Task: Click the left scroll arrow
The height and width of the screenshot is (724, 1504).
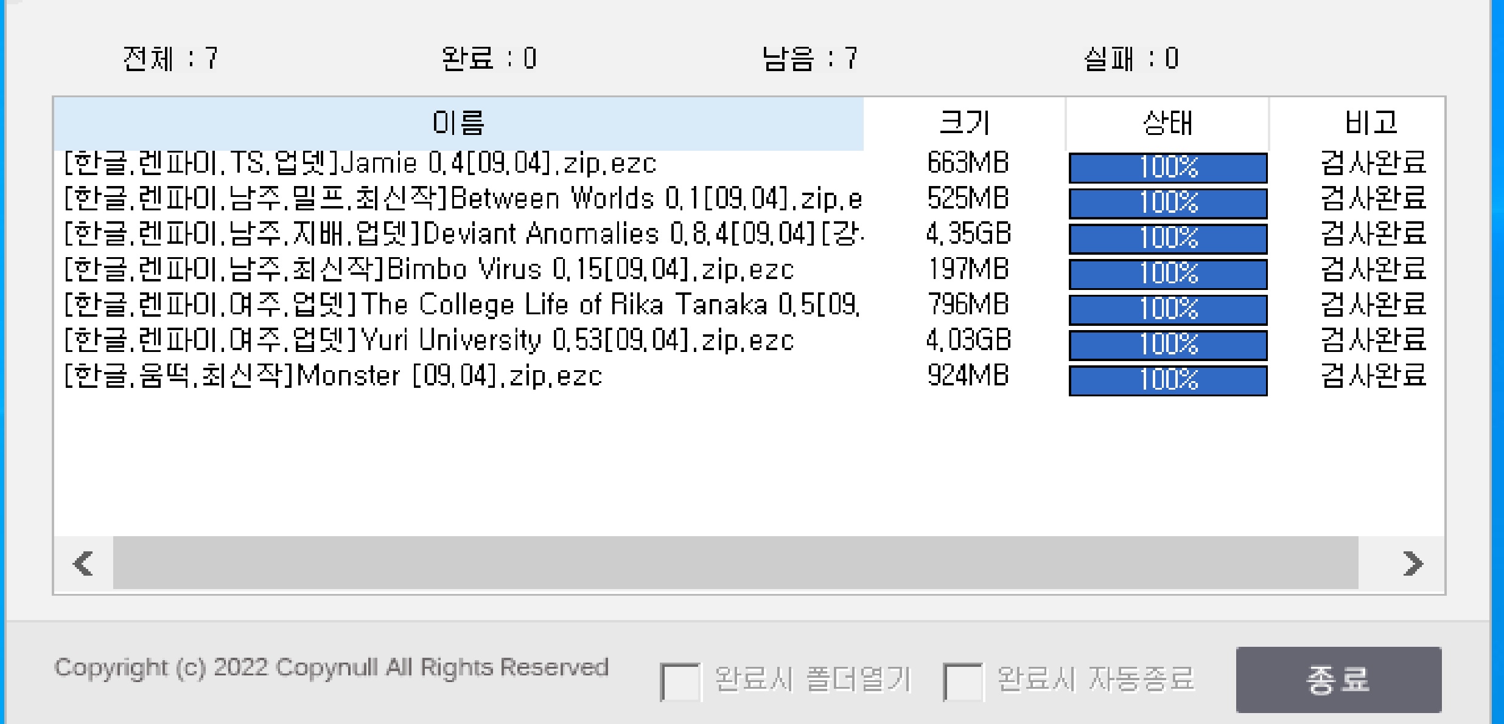Action: click(83, 563)
